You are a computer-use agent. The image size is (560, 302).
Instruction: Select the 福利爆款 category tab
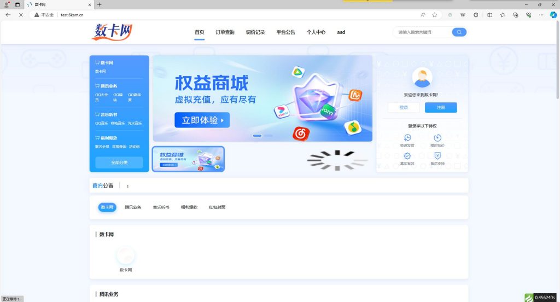click(x=189, y=207)
